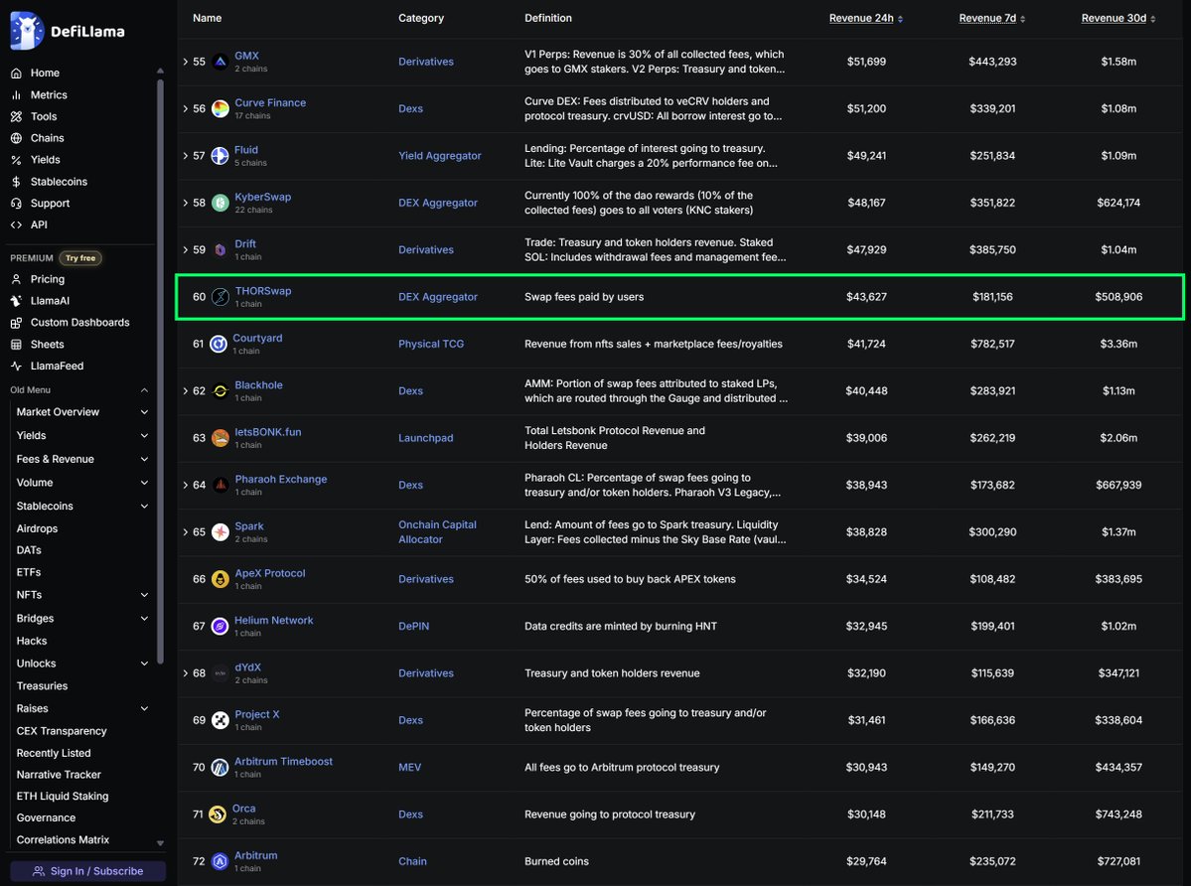The height and width of the screenshot is (886, 1191).
Task: Open the THORSwap protocol link
Action: point(263,291)
